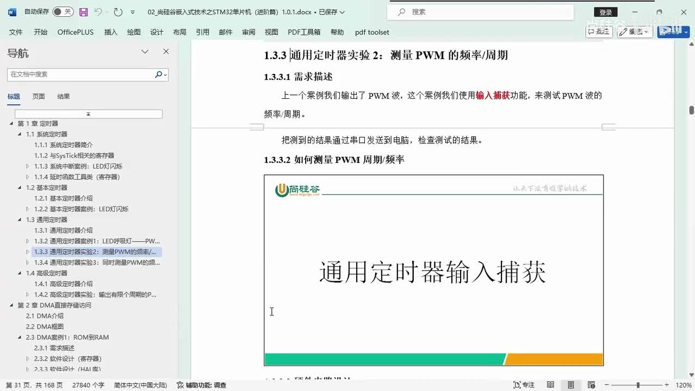Select the 结果 navigation tab
695x391 pixels.
64,97
